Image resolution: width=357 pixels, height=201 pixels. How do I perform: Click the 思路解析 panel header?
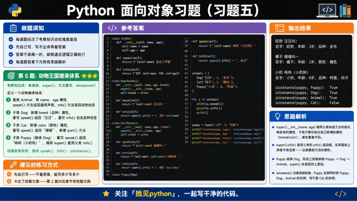pos(311,116)
